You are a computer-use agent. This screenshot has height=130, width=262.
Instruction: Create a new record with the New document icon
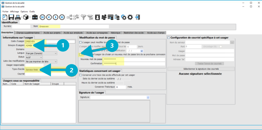coord(5,17)
